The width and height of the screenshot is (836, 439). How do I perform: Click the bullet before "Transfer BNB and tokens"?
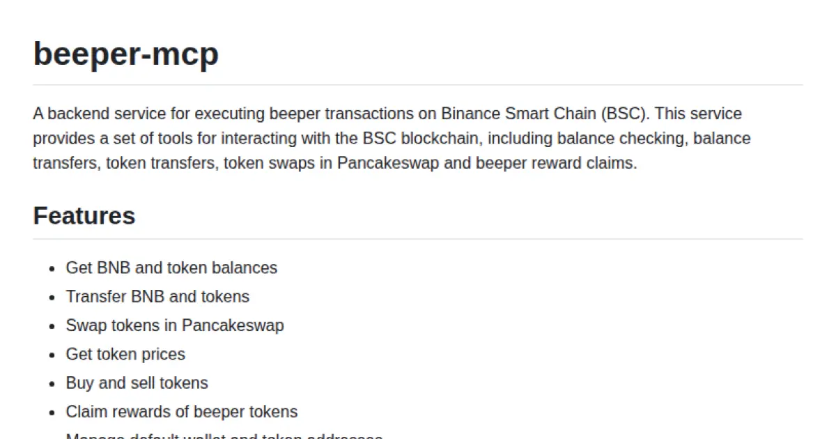pyautogui.click(x=52, y=298)
